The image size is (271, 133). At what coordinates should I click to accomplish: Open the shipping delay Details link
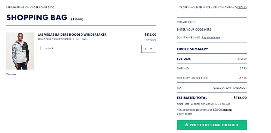[x=242, y=7]
